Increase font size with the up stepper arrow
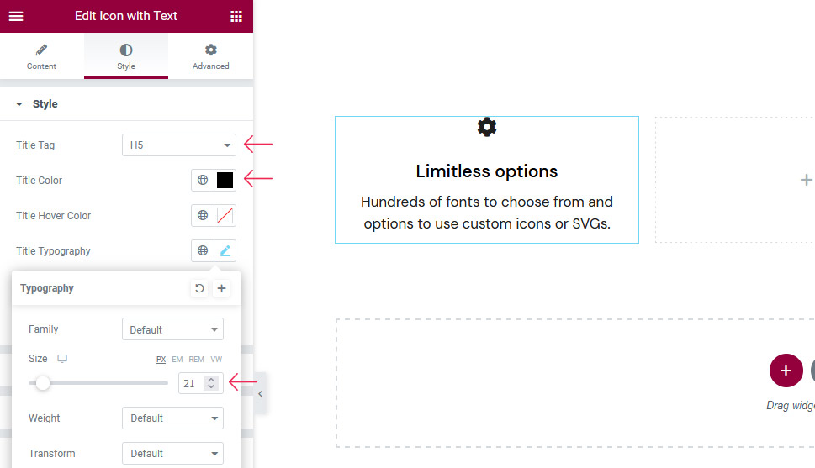The image size is (815, 468). (x=211, y=379)
